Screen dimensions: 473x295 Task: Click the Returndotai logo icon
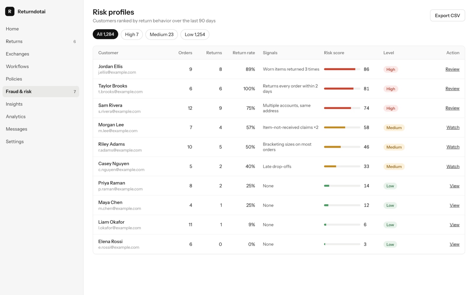[10, 12]
